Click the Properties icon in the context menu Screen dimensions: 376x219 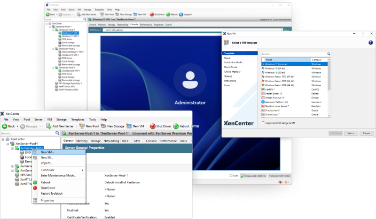pyautogui.click(x=35, y=200)
